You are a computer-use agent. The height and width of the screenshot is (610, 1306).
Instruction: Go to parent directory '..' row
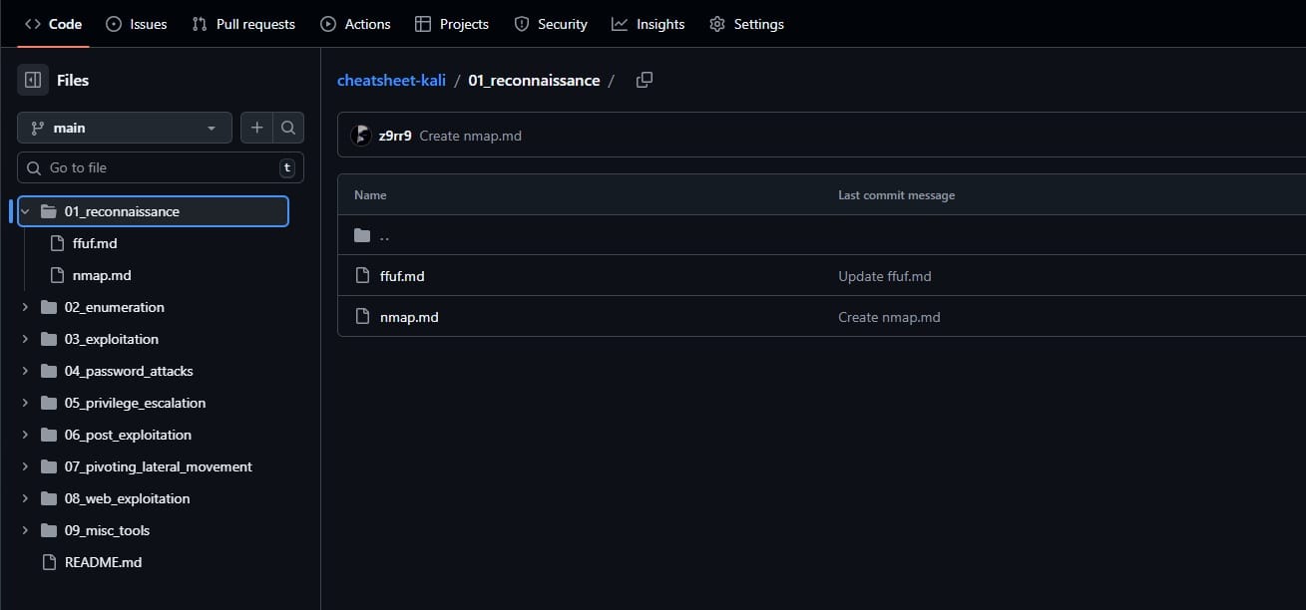point(821,235)
